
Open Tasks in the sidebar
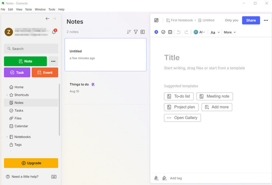pyautogui.click(x=31, y=111)
